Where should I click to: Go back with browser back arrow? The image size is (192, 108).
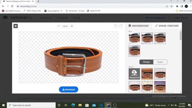click(3, 6)
